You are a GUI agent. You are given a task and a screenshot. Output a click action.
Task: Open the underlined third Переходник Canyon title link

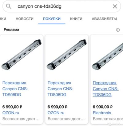pyautogui.click(x=105, y=89)
